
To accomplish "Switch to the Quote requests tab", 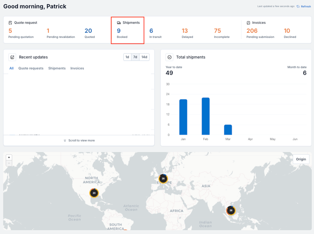I will pyautogui.click(x=31, y=68).
